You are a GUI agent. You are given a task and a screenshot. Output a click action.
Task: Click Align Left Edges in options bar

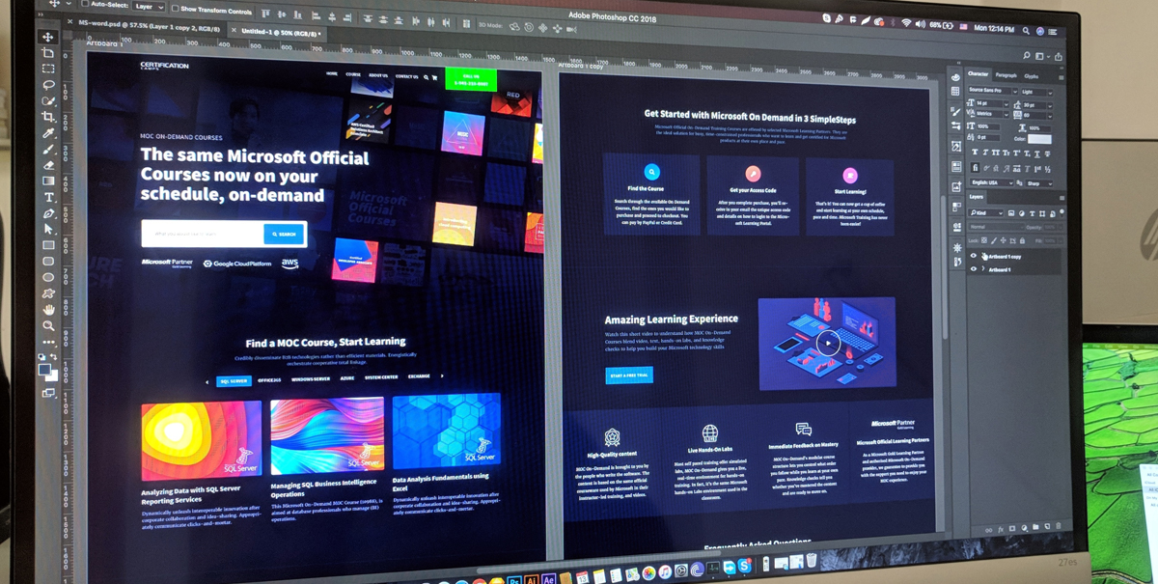317,15
